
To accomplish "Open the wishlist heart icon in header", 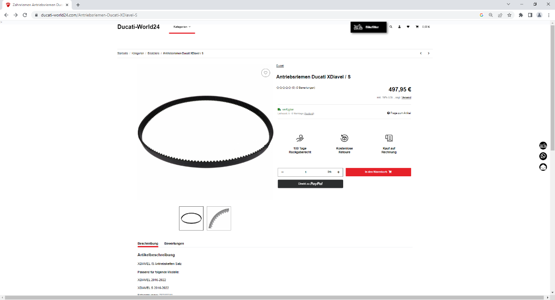I will [x=408, y=27].
